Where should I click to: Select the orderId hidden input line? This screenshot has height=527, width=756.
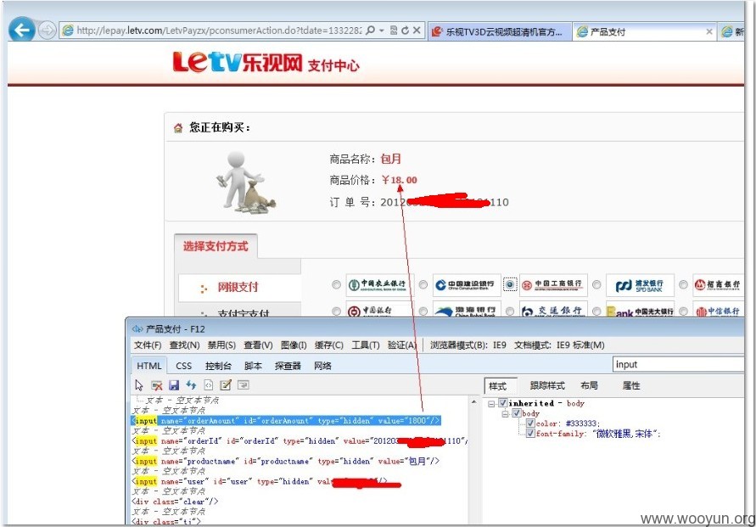299,441
